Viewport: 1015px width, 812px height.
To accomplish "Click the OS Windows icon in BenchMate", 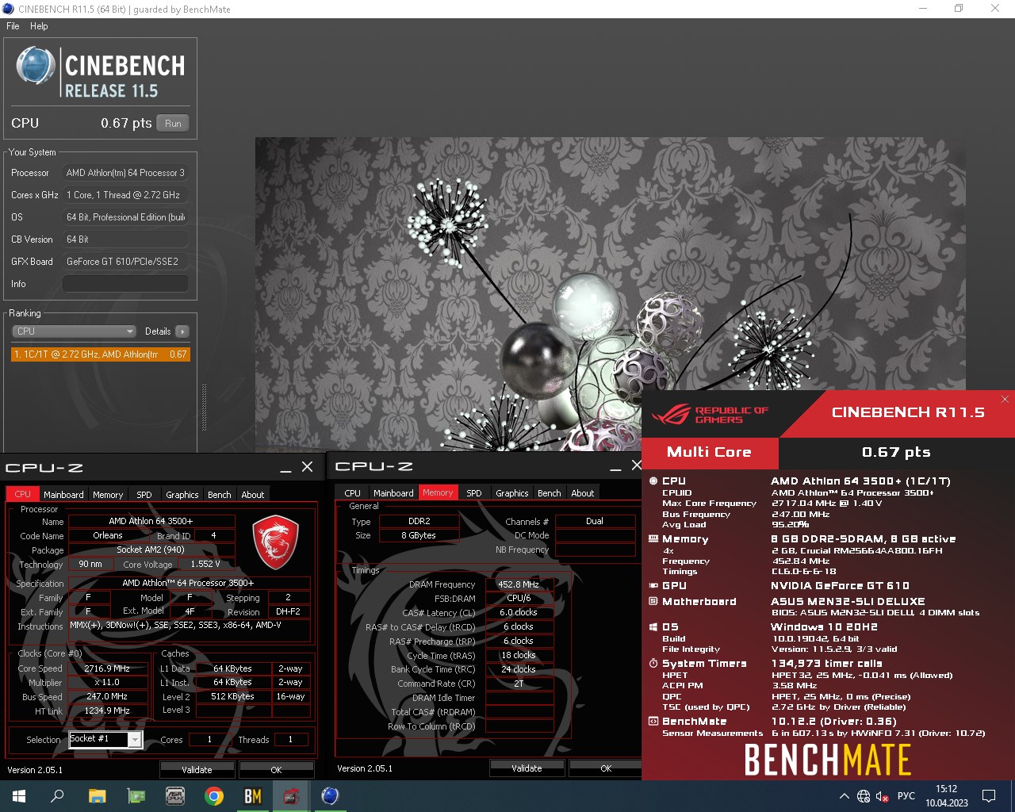I will click(653, 626).
